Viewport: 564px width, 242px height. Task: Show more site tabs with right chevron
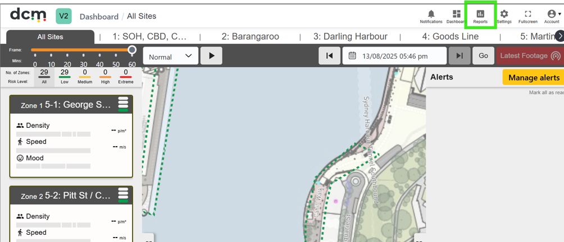[560, 35]
